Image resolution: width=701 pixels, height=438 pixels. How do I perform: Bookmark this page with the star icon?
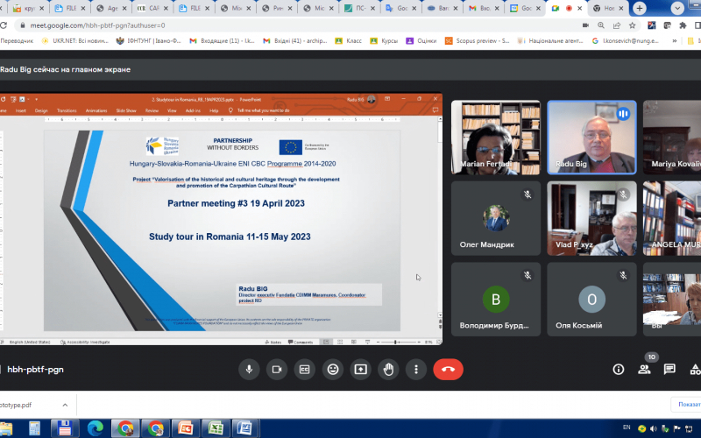632,25
